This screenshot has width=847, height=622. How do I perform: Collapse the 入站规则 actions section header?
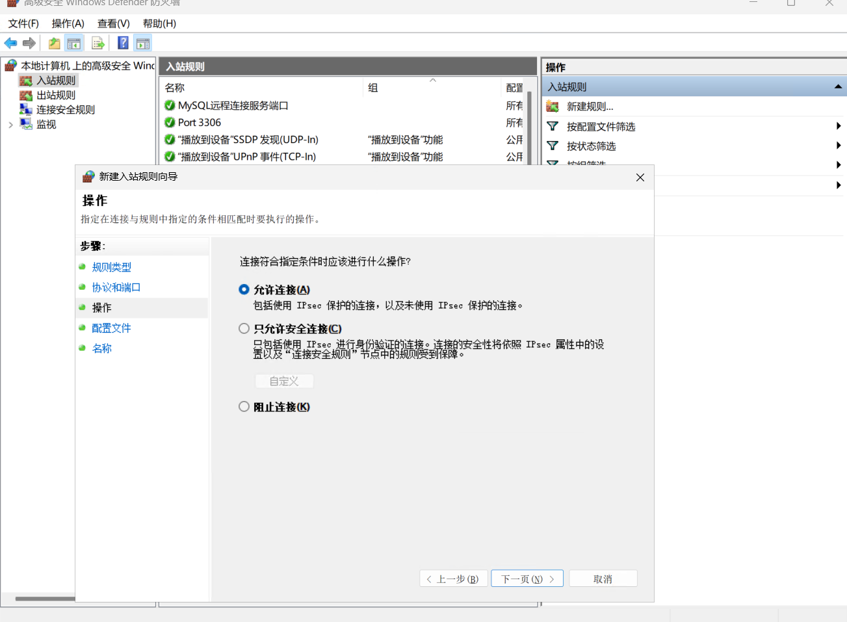coord(838,86)
